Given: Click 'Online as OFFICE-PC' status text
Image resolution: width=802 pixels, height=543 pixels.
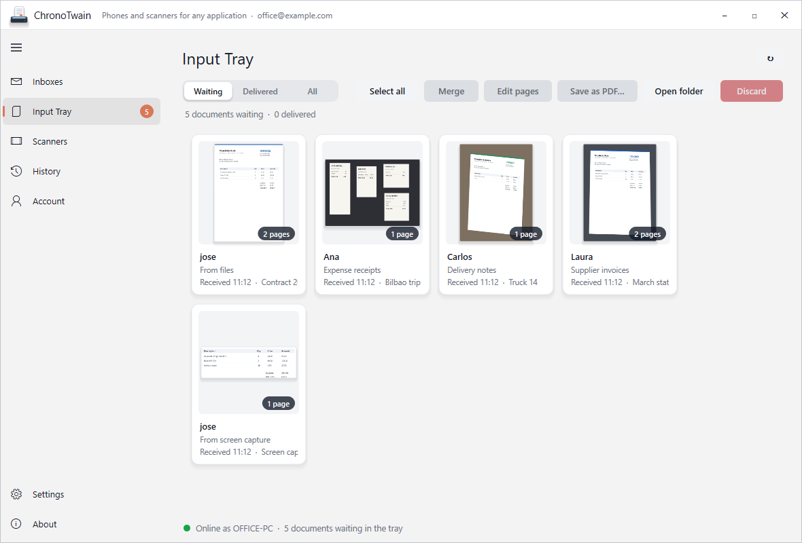Looking at the screenshot, I should click(x=234, y=528).
